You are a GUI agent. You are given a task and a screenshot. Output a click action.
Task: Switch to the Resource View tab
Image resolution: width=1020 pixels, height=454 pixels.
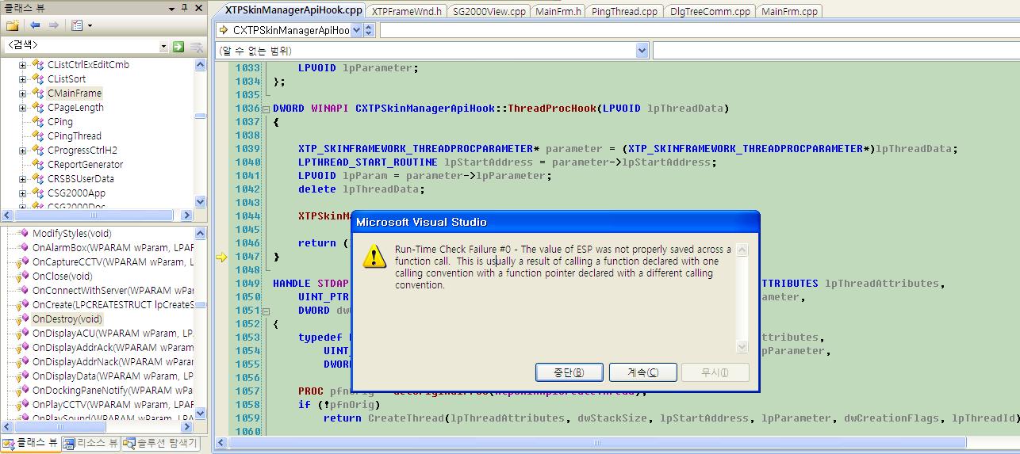[x=91, y=444]
